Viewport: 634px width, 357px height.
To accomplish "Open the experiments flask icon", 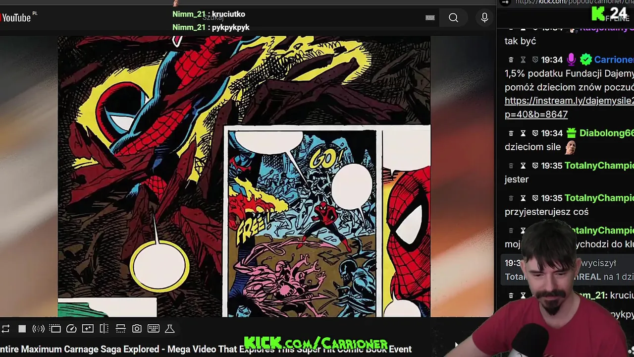I will pos(169,329).
